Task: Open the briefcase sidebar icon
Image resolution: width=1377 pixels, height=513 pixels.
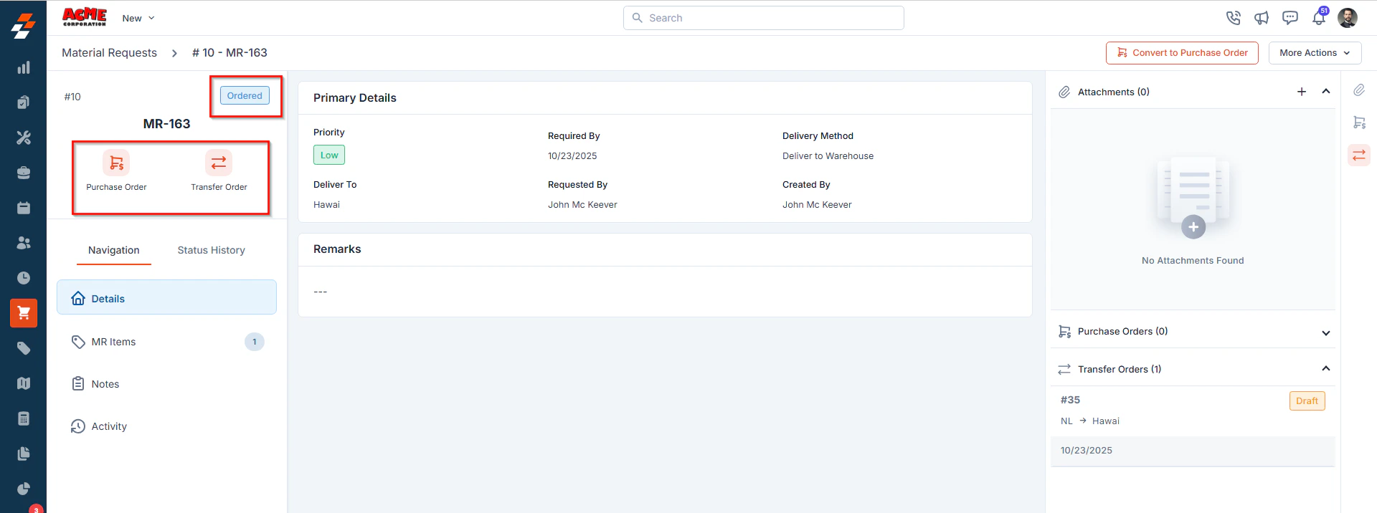Action: pyautogui.click(x=24, y=173)
